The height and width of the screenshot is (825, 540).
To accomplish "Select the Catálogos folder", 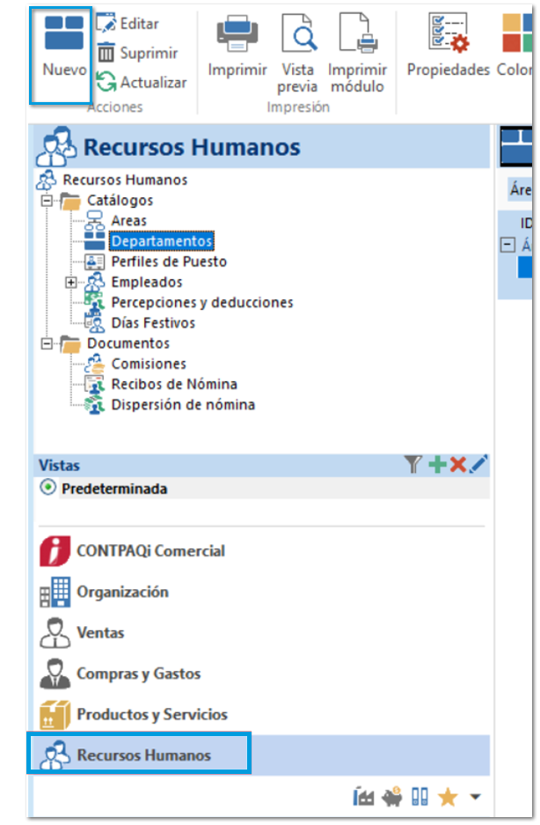I will pyautogui.click(x=120, y=201).
